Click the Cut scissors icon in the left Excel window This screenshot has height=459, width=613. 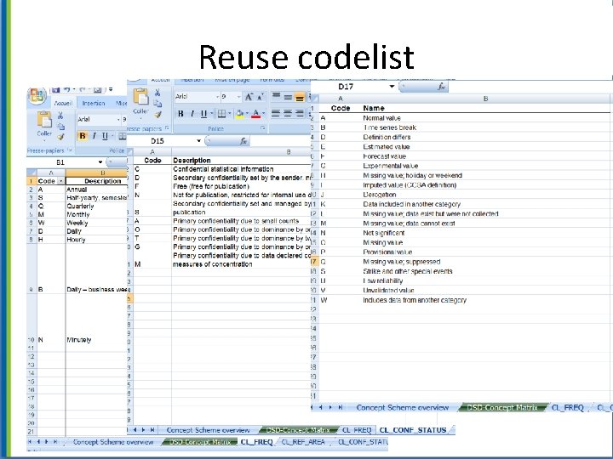(x=60, y=116)
